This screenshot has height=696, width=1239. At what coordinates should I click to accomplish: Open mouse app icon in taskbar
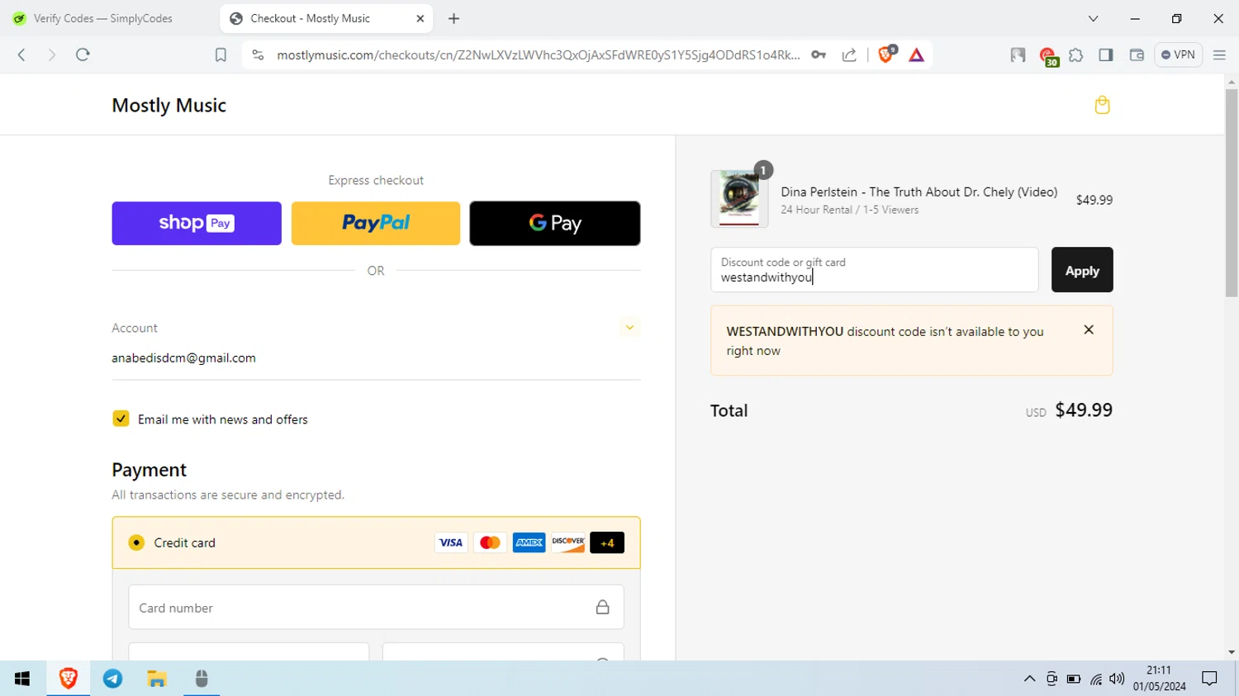click(x=202, y=679)
